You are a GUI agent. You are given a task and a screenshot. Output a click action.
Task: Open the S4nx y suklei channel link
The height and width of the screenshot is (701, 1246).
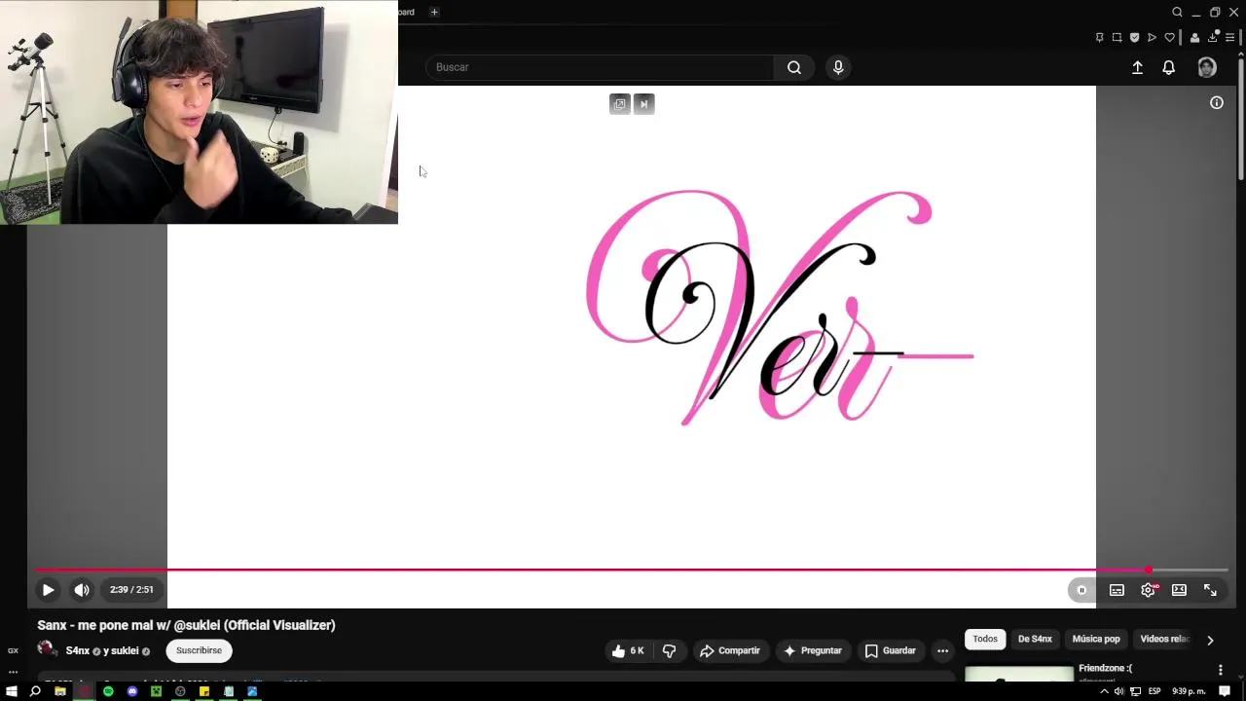102,650
